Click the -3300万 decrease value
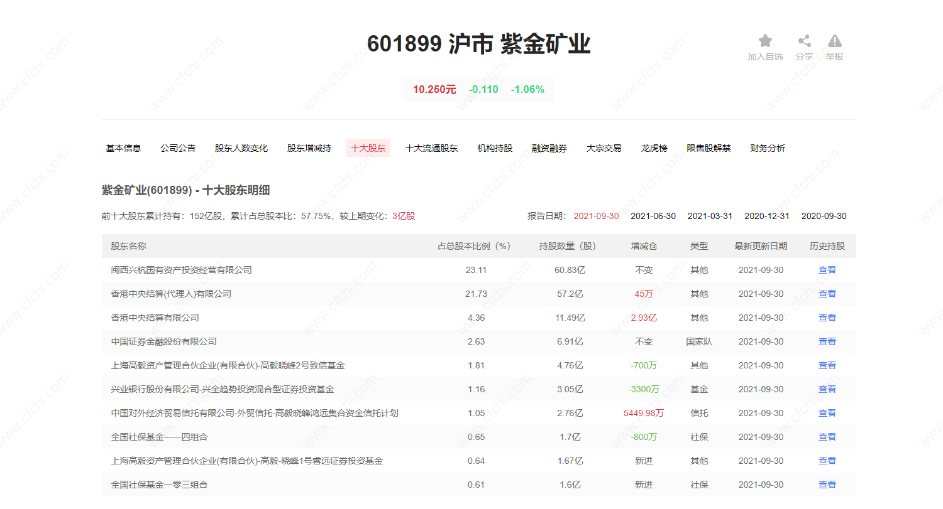943x509 pixels. [644, 389]
